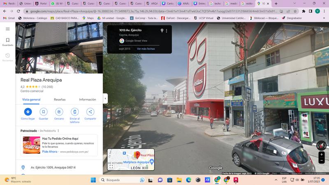The image size is (329, 185).
Task: Open the Maps bookmark
Action: (88, 18)
